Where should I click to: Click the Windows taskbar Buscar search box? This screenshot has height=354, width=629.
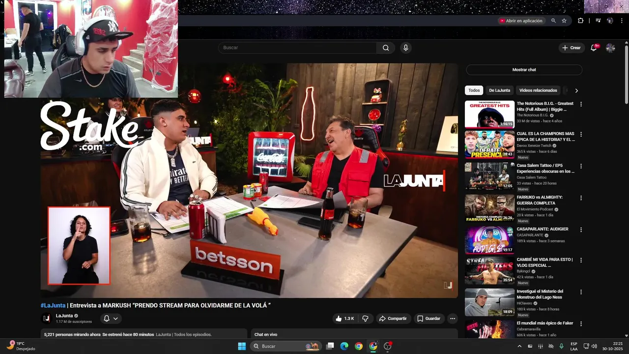[x=286, y=346]
